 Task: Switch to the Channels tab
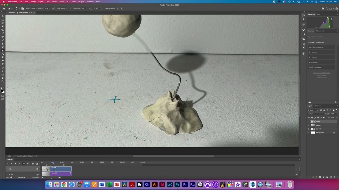[318, 106]
